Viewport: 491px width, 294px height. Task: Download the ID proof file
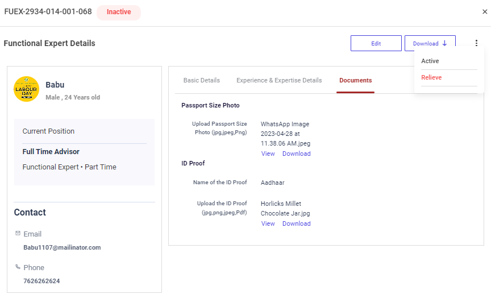coord(296,223)
